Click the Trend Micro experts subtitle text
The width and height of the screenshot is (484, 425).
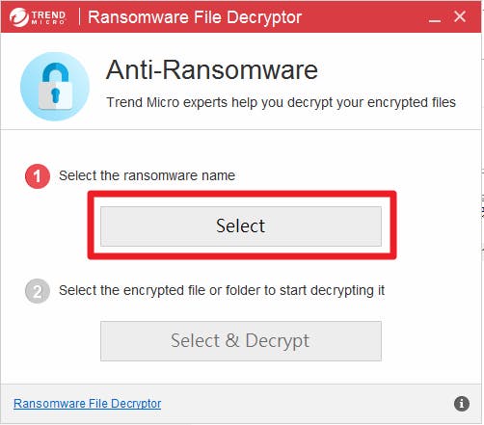coord(281,102)
